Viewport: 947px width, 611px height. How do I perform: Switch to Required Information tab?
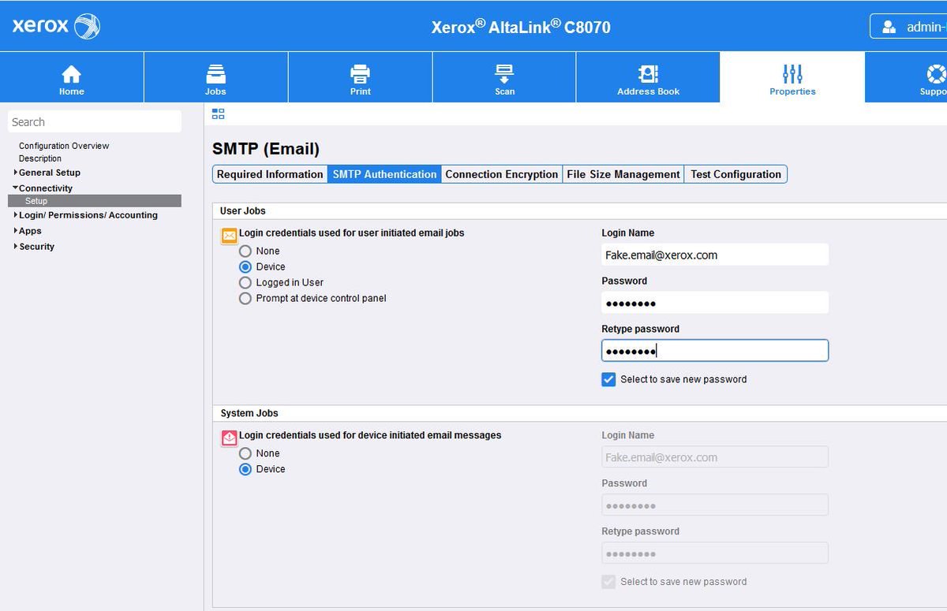[270, 174]
